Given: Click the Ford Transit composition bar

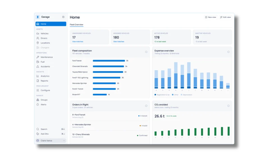Looking at the screenshot, I should 109,61.
